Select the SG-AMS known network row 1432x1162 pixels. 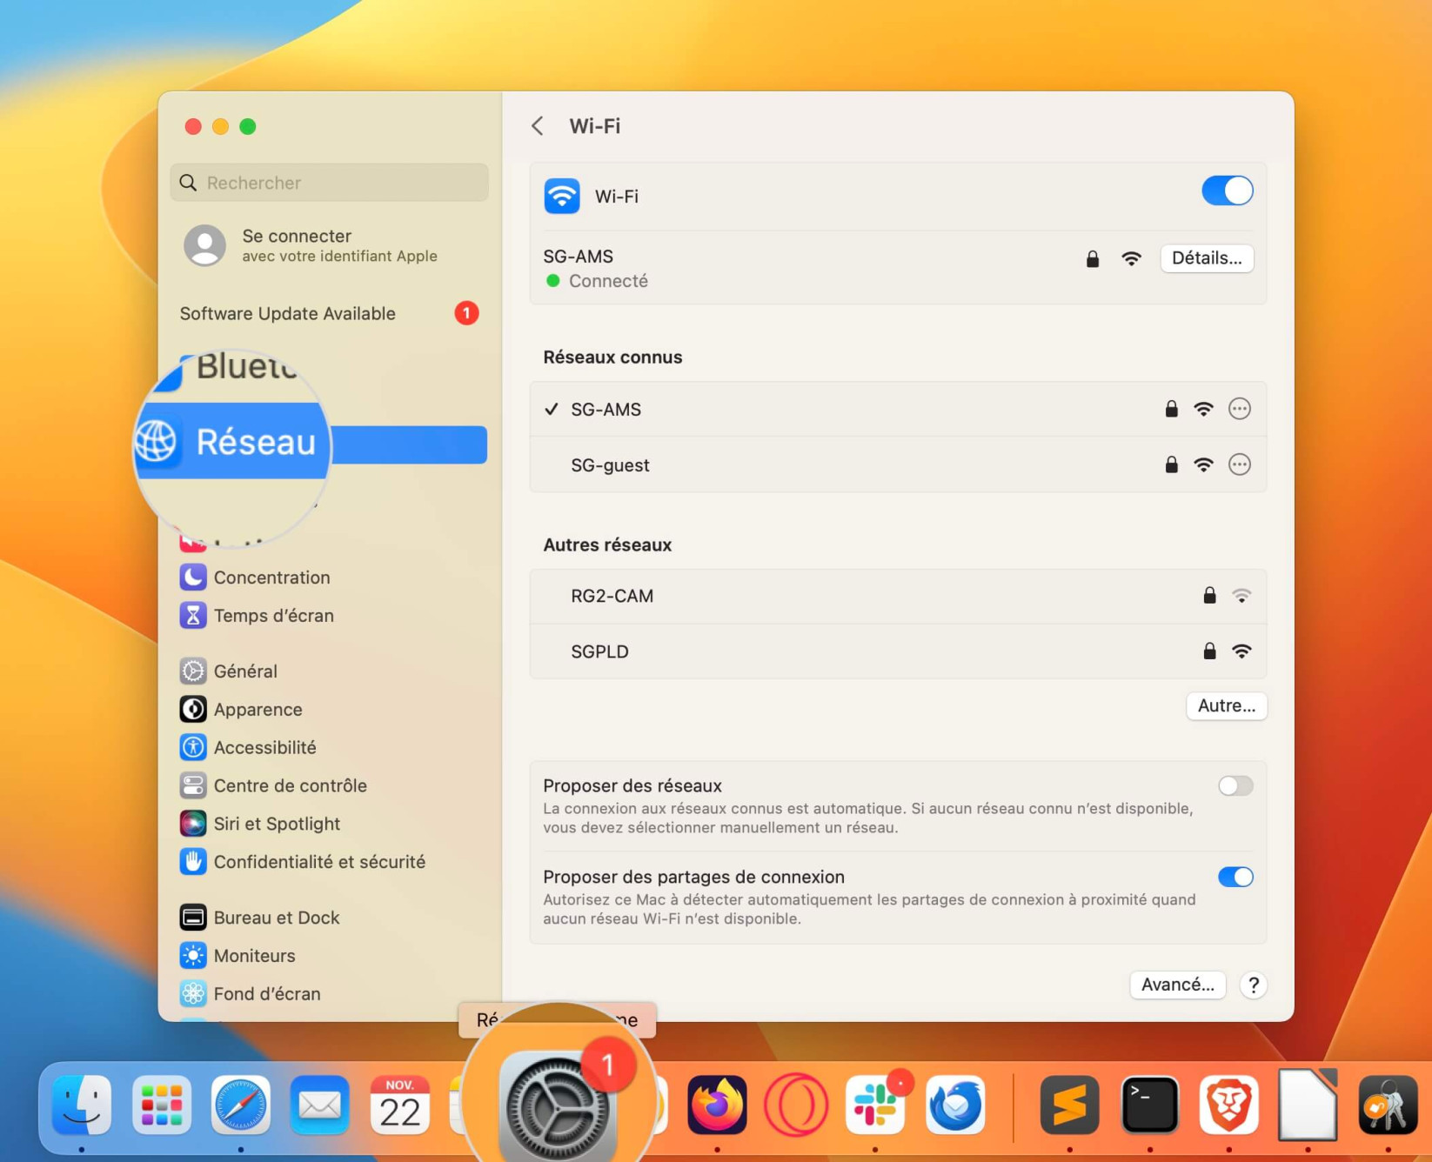897,409
